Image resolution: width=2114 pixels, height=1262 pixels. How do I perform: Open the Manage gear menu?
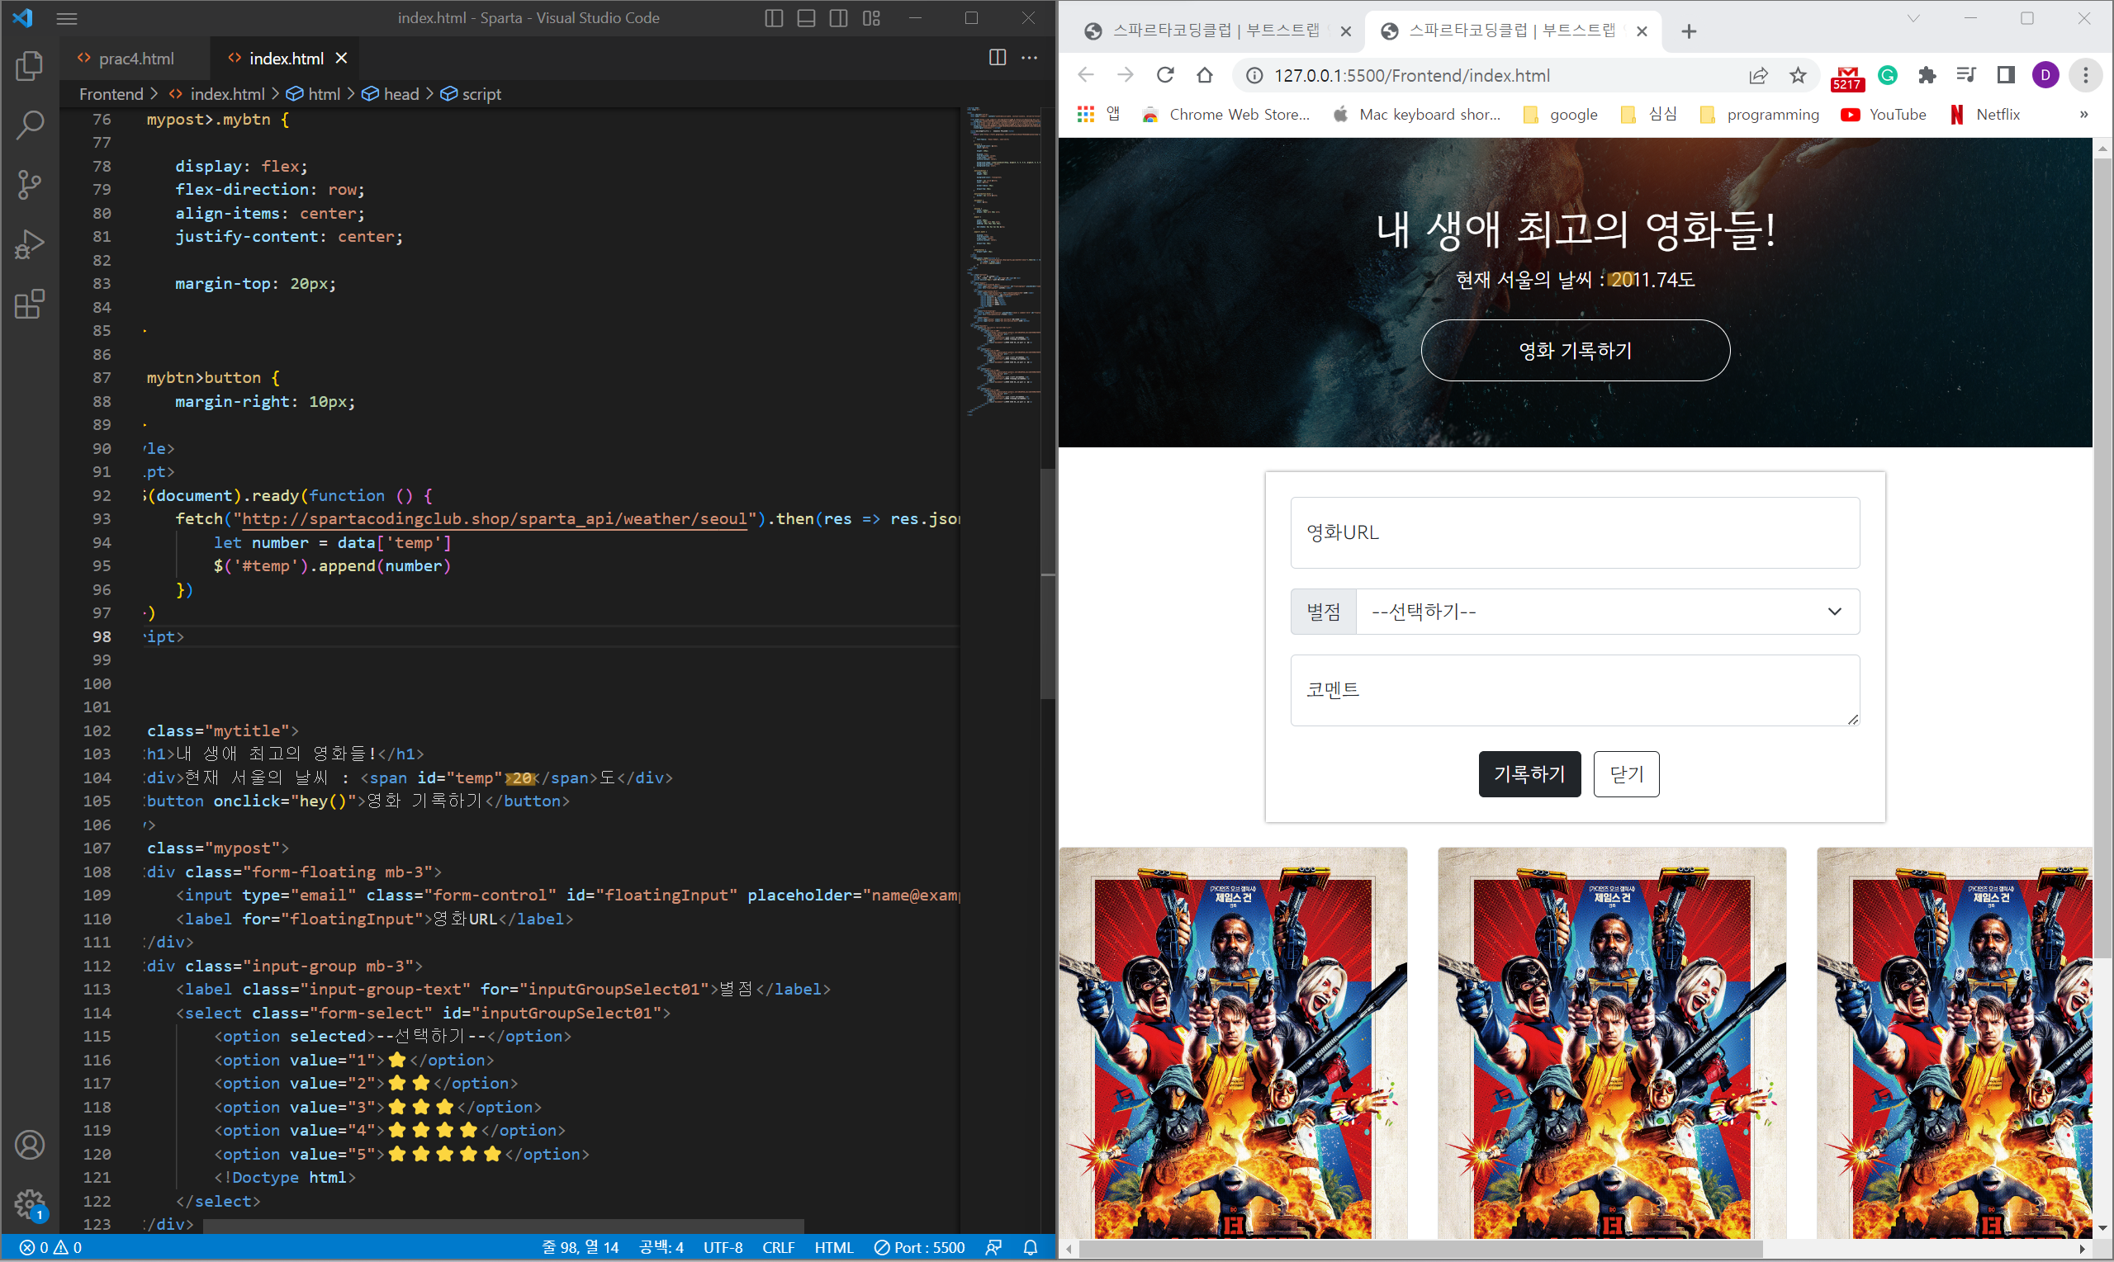point(30,1203)
